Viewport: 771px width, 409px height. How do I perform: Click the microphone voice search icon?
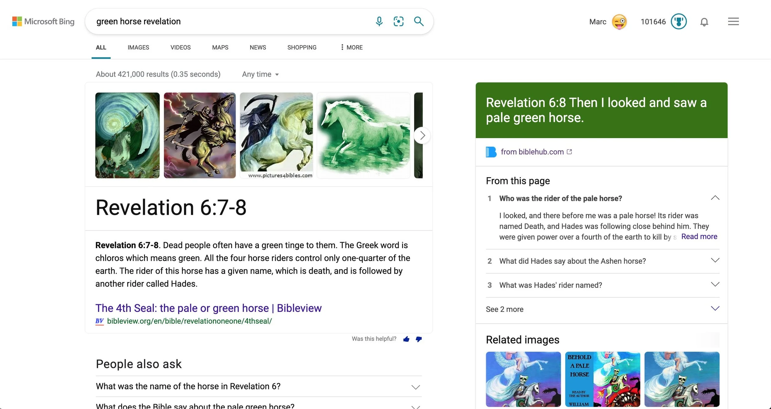point(379,21)
